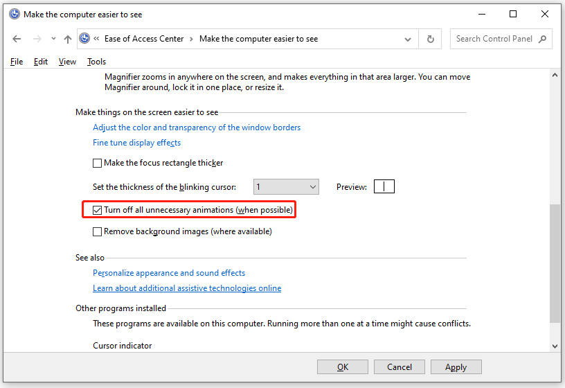Screen dimensions: 565x388
Task: Focus the Search Control Panel field
Action: tap(501, 39)
